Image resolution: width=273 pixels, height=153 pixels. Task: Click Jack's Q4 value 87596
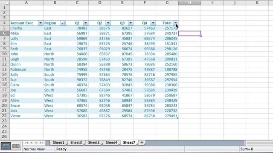tap(145, 111)
